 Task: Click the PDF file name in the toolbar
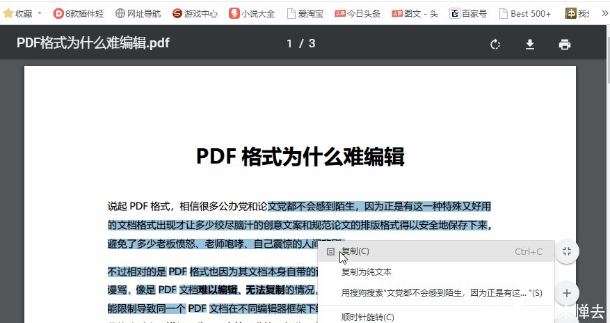pyautogui.click(x=93, y=42)
